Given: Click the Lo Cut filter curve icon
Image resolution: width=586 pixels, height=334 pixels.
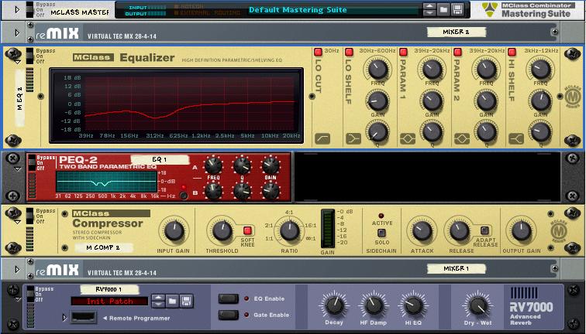Looking at the screenshot, I should point(322,138).
